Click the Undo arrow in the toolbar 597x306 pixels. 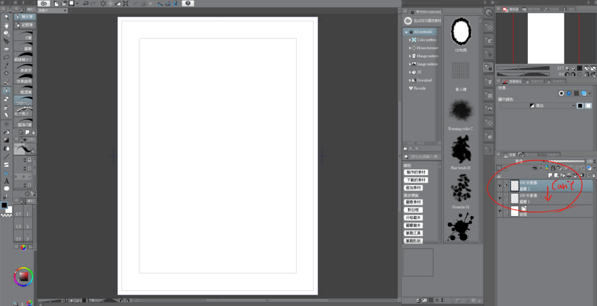(86, 4)
